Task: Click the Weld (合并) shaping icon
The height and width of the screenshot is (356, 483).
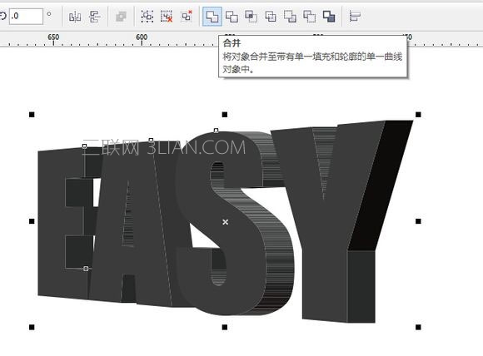Action: pyautogui.click(x=212, y=17)
